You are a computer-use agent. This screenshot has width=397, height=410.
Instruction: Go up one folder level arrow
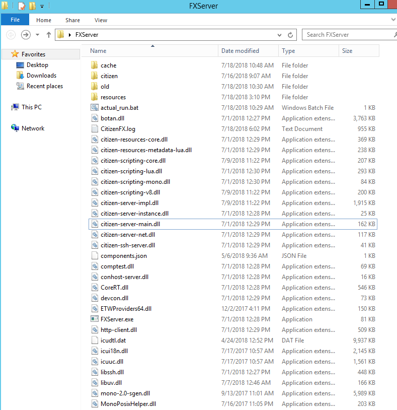pyautogui.click(x=49, y=35)
